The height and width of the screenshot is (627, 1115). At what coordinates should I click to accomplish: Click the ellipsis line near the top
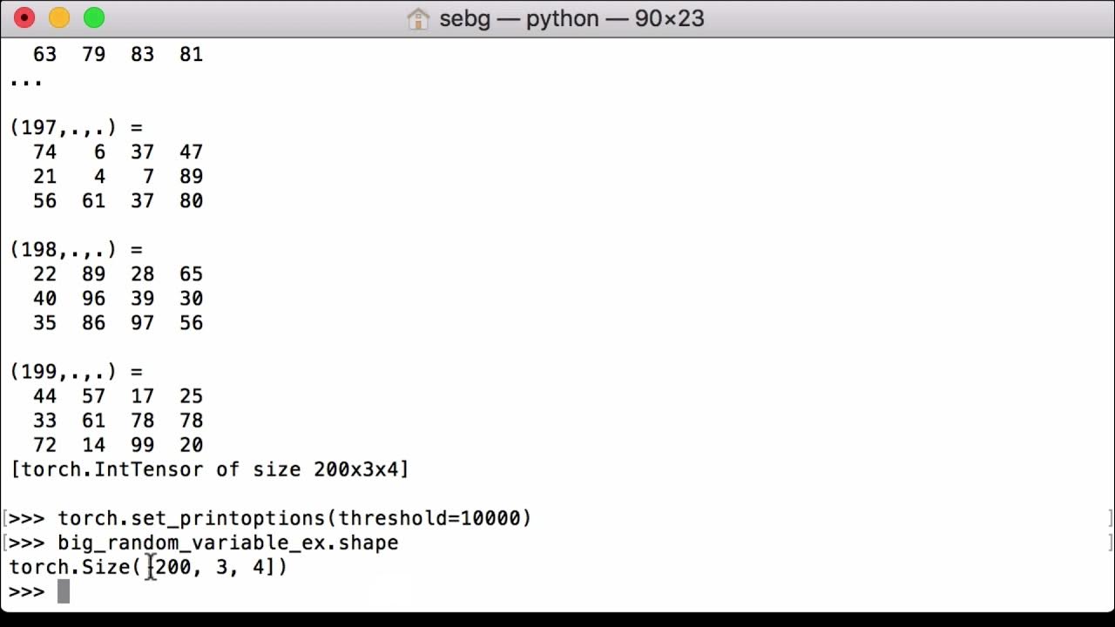pos(26,80)
